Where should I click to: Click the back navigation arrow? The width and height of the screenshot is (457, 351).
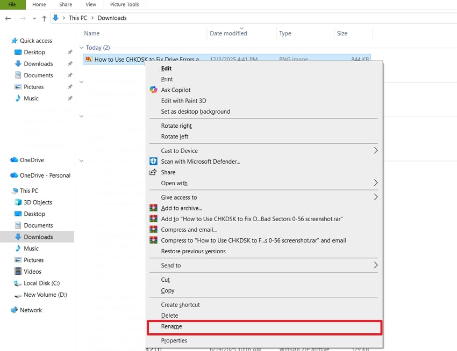coord(8,18)
